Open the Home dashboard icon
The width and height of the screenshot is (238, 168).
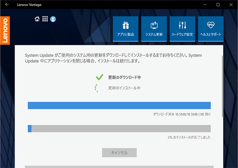(37, 19)
